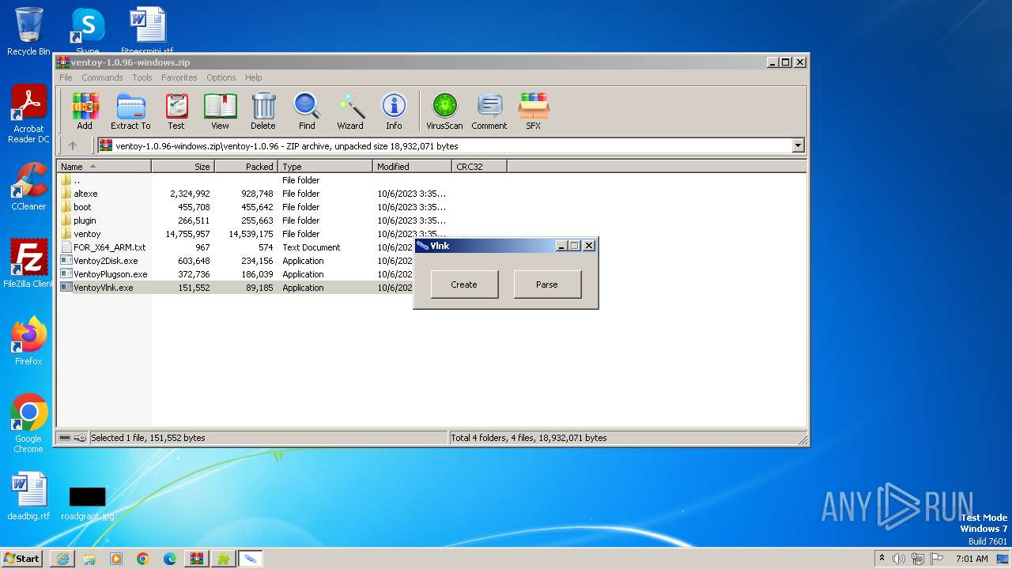The image size is (1012, 569).
Task: Sort by the Name column header
Action: [x=104, y=166]
